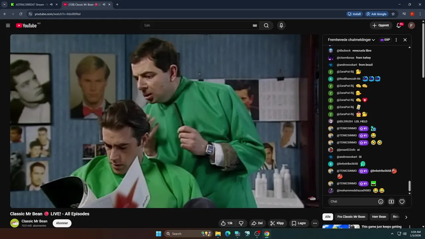Click the Super Chat dollar icon
This screenshot has width=425, height=239.
tap(391, 201)
